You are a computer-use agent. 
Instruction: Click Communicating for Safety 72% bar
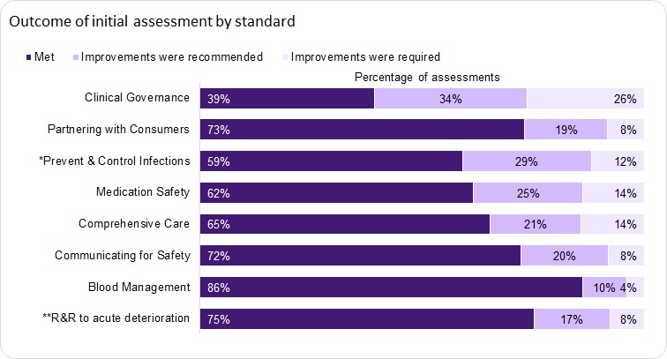360,256
